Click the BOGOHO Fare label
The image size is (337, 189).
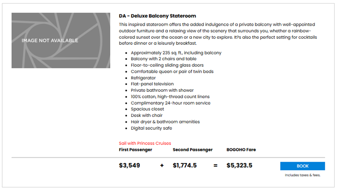[x=241, y=150]
